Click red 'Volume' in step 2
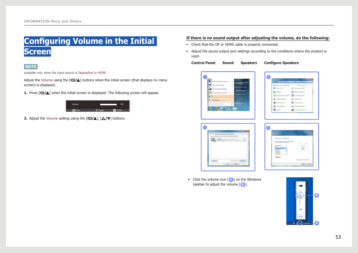Screen dimensions: 358x253 click(x=52, y=118)
